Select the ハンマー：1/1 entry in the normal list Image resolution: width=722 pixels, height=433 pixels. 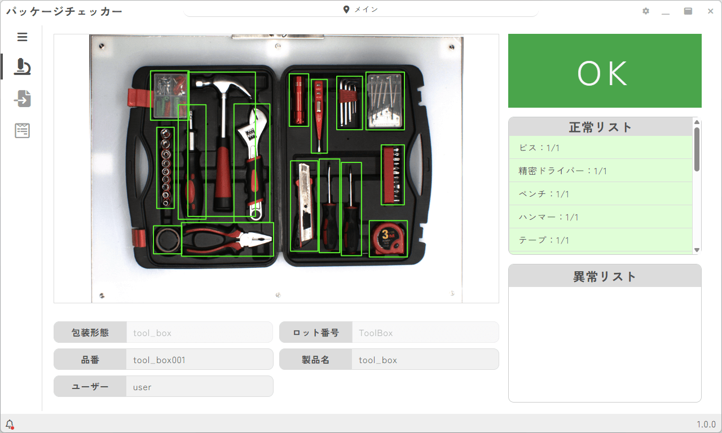coord(601,216)
